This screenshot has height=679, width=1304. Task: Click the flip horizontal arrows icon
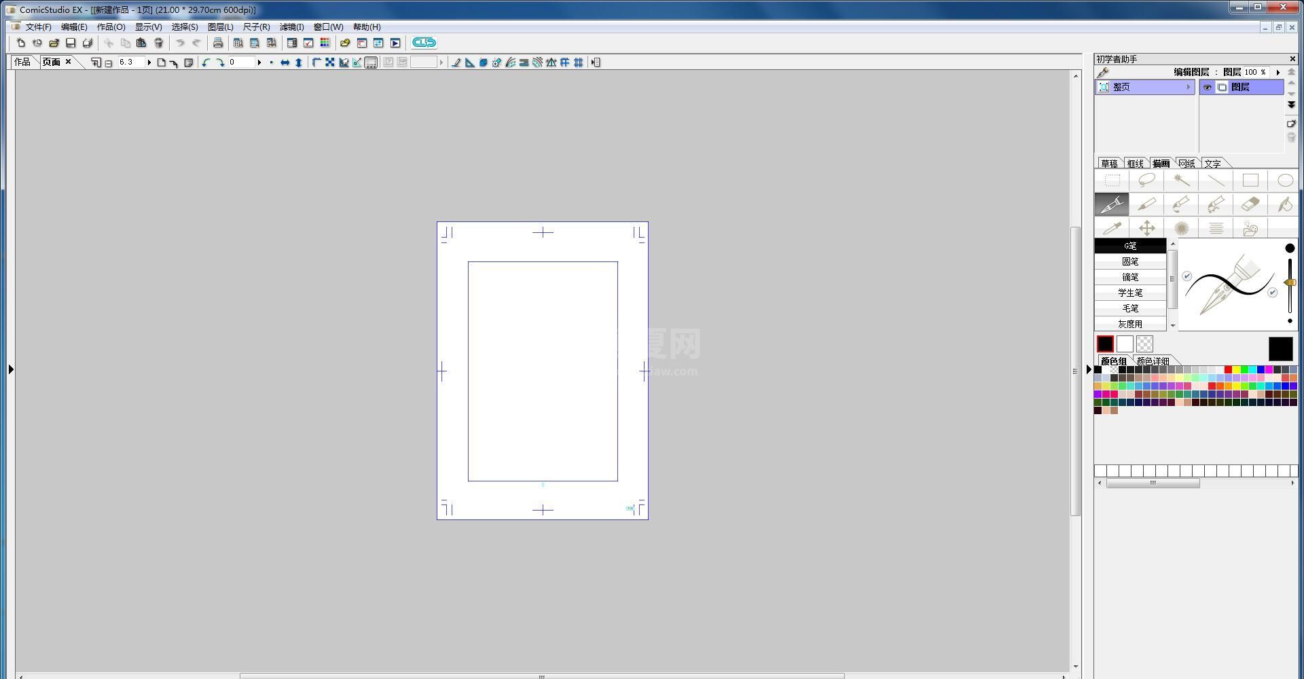pyautogui.click(x=285, y=62)
